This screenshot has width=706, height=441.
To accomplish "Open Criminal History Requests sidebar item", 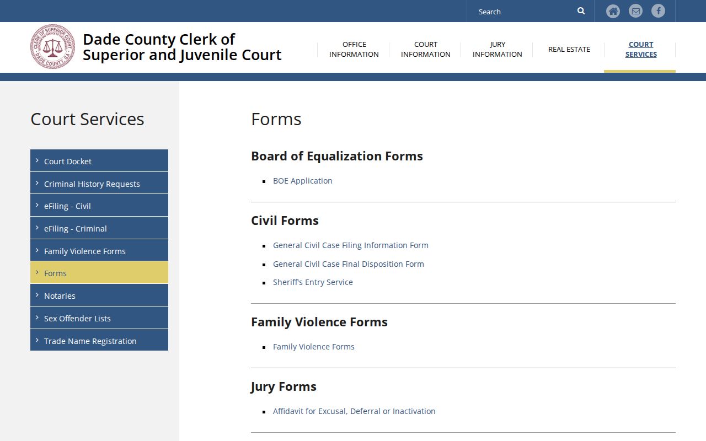I will click(x=99, y=184).
